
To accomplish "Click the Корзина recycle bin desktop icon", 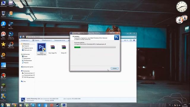I will tap(3, 14).
